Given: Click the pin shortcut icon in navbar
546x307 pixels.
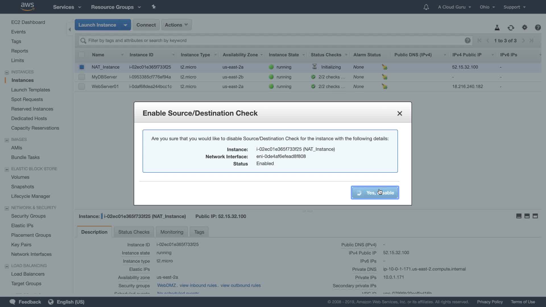Looking at the screenshot, I should point(154,7).
